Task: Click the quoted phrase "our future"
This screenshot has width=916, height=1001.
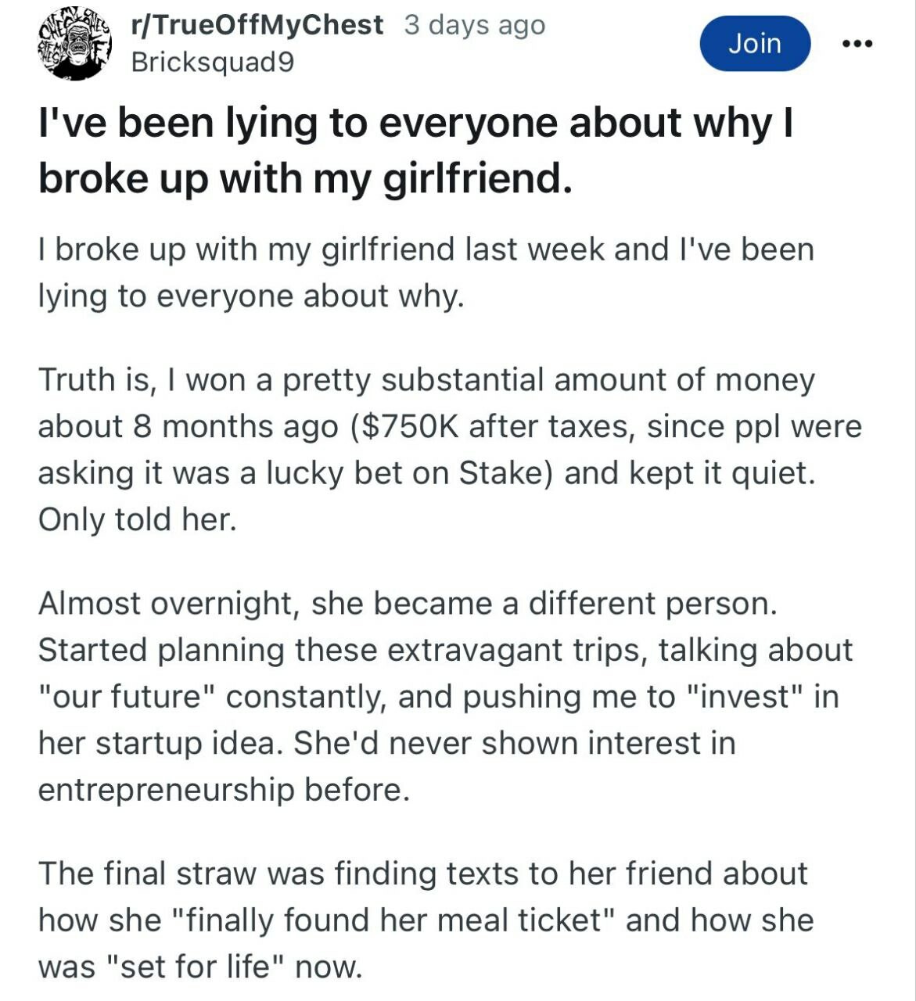Action: coord(126,697)
